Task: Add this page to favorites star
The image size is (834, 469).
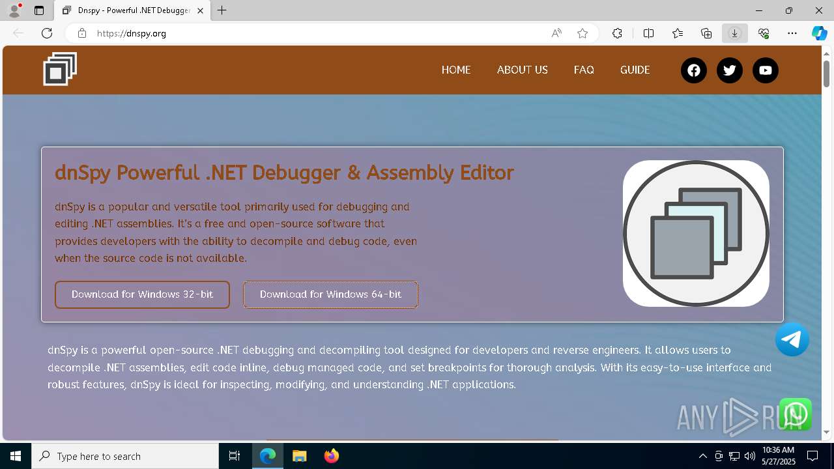Action: point(582,33)
